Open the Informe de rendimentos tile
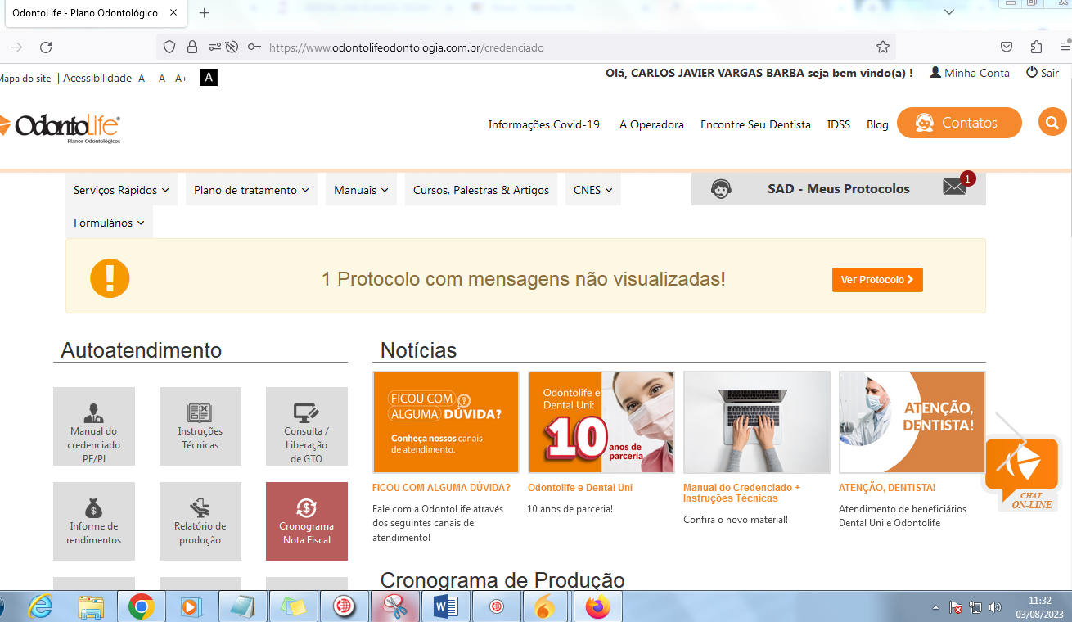The height and width of the screenshot is (622, 1072). point(94,521)
